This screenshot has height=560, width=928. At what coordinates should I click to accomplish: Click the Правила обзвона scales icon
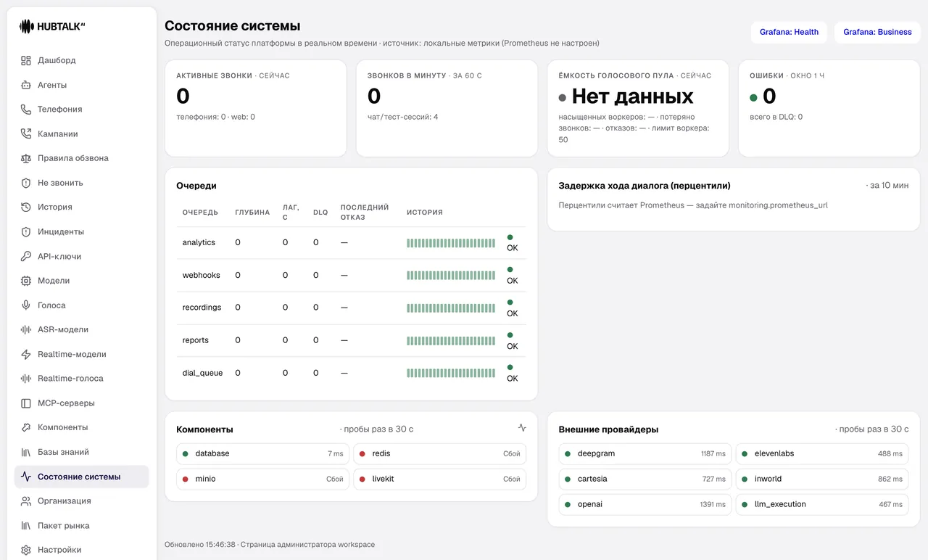pyautogui.click(x=26, y=158)
